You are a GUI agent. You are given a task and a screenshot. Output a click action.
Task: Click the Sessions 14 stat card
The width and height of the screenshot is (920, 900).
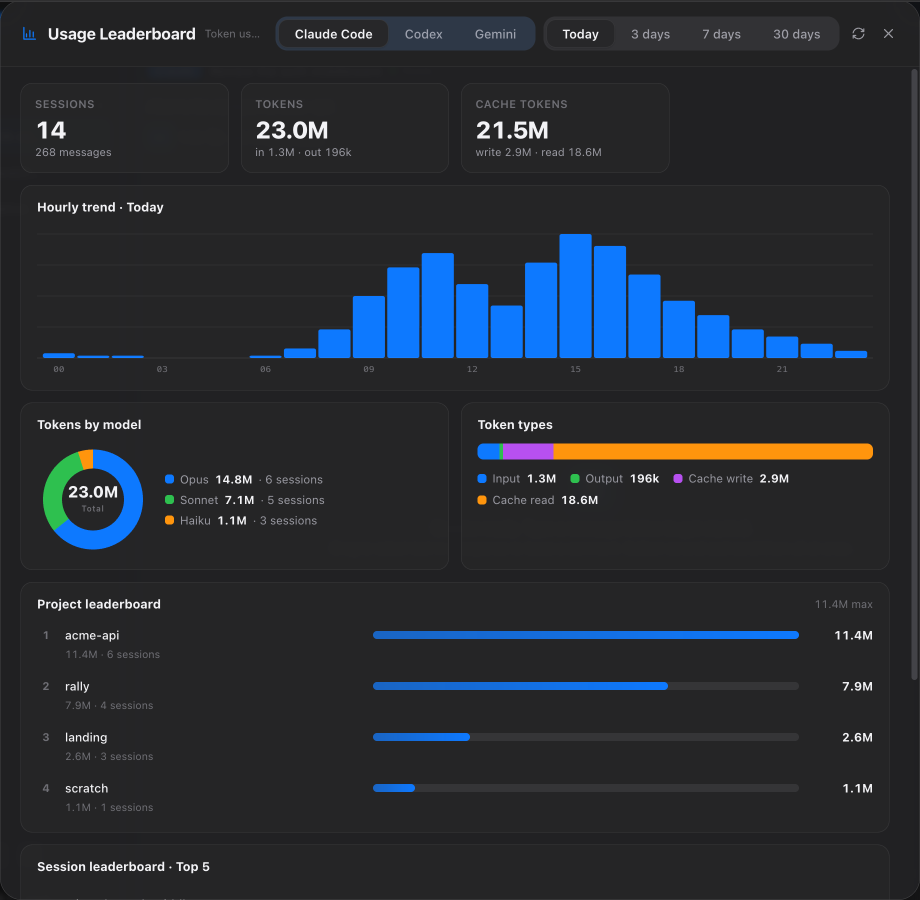[x=124, y=128]
